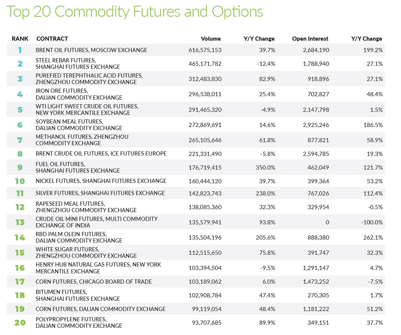Click the Open Interest column header

pyautogui.click(x=310, y=39)
